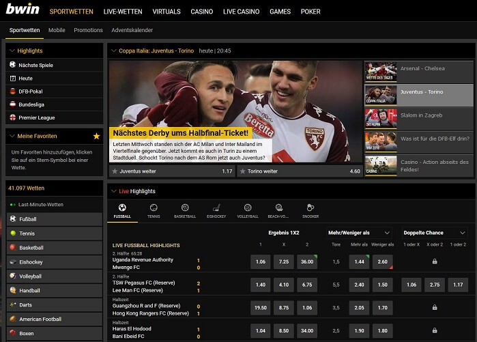This screenshot has height=342, width=477.
Task: Open the POKER main menu
Action: (x=310, y=12)
